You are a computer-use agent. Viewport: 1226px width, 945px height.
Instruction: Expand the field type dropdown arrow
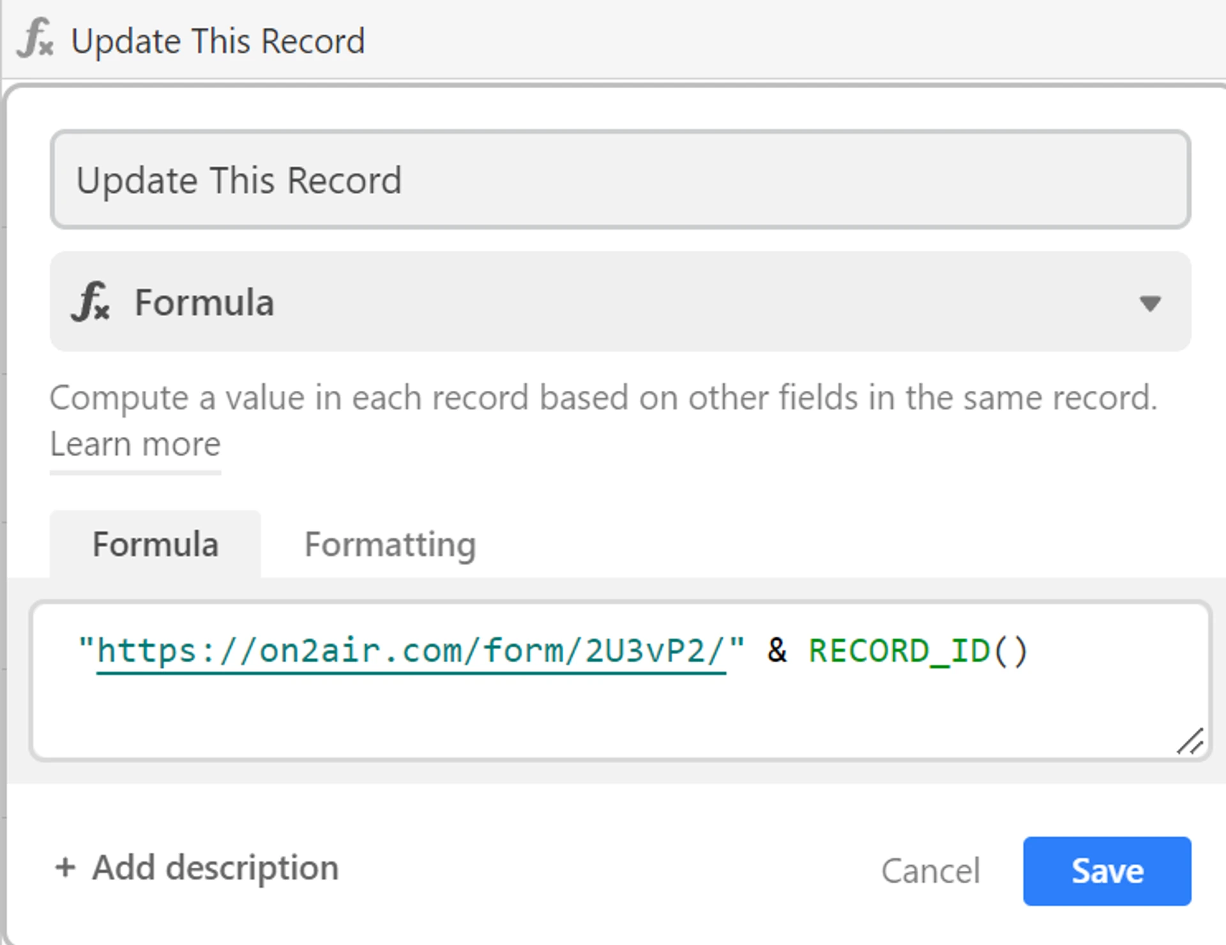coord(1150,303)
